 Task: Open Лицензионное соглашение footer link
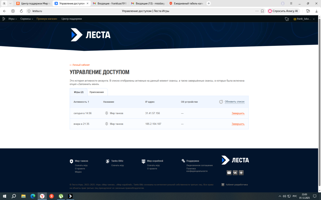[200, 165]
